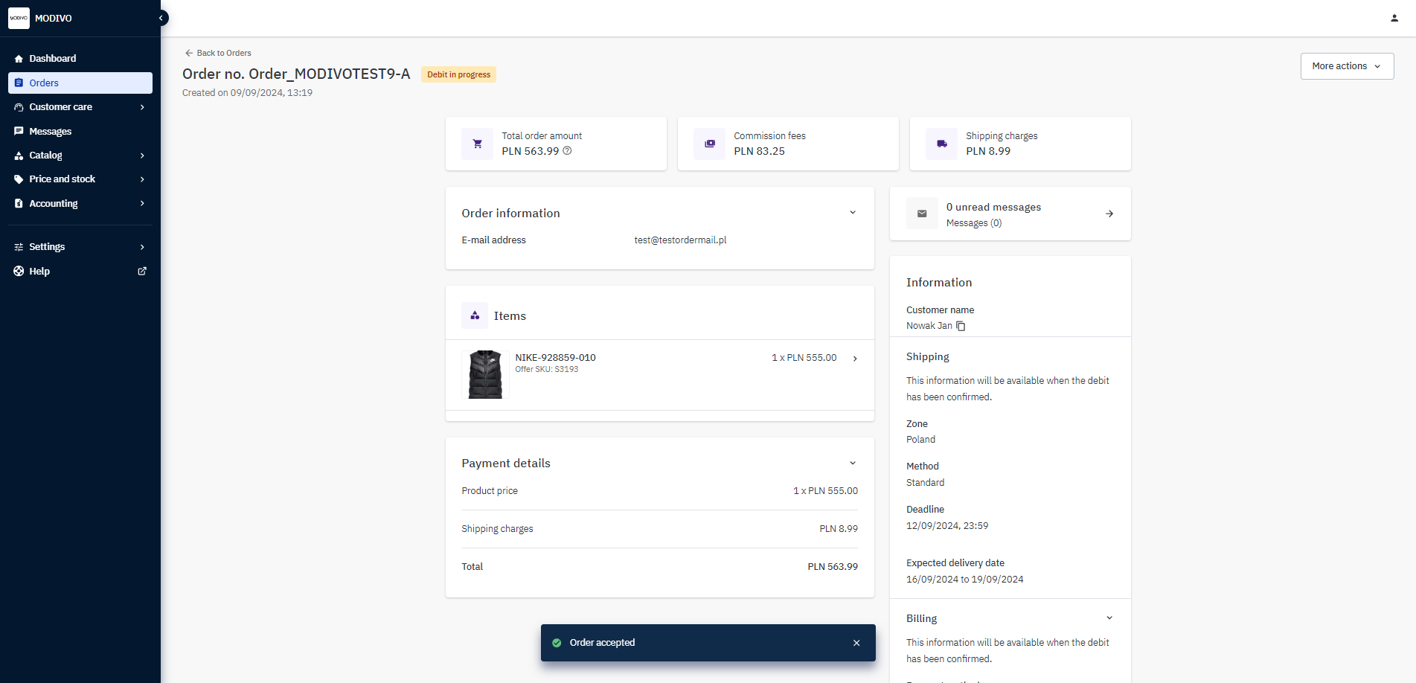This screenshot has height=683, width=1416.
Task: Copy the customer name Nowak Jan
Action: click(961, 326)
